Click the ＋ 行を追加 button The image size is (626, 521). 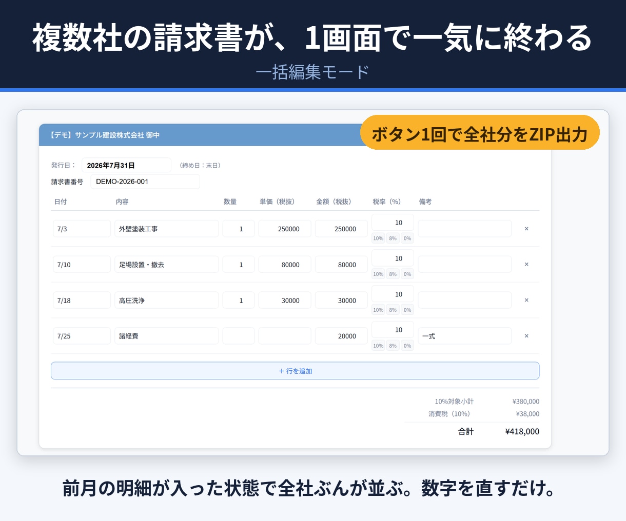click(x=295, y=371)
